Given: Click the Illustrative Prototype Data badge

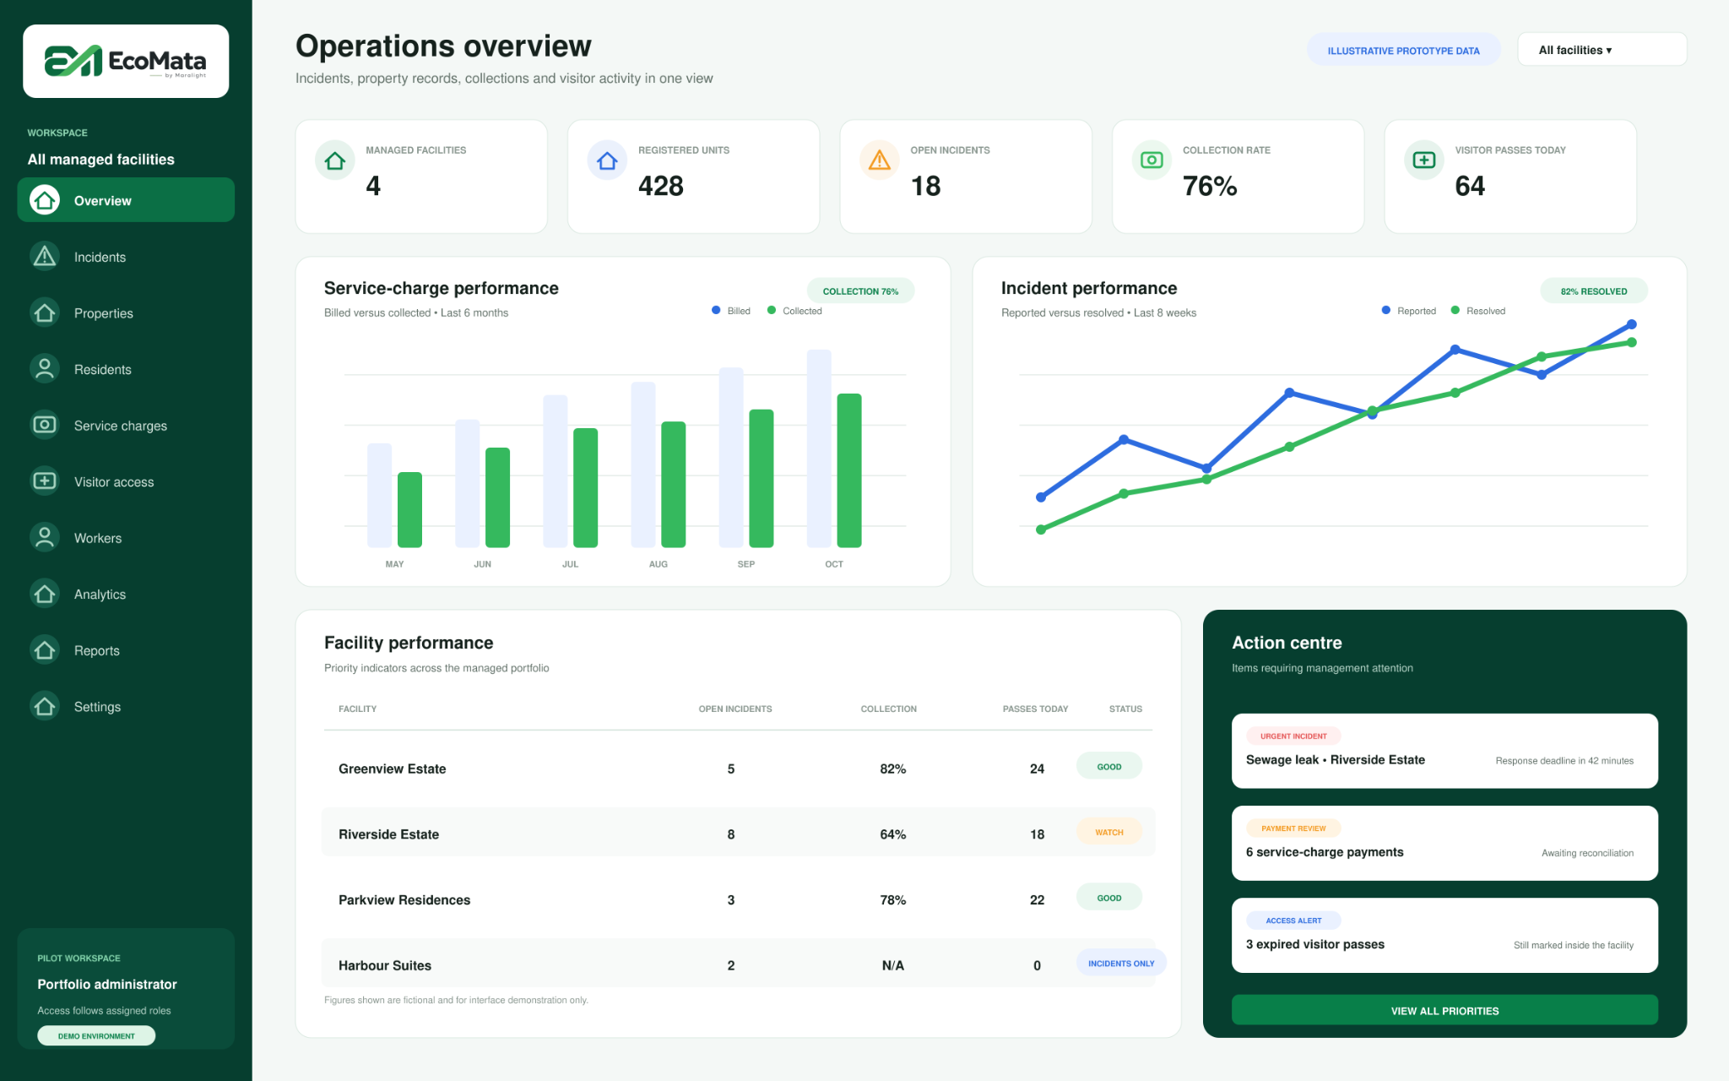Looking at the screenshot, I should pos(1403,50).
